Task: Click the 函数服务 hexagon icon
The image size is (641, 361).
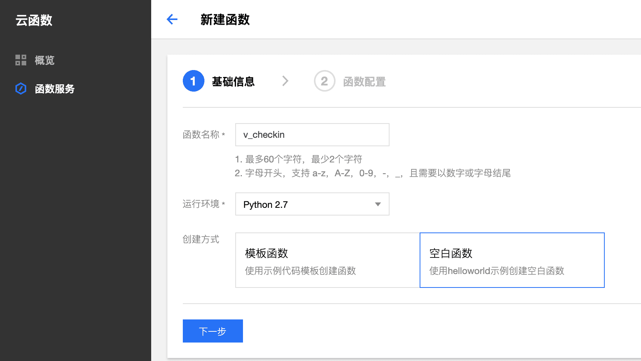Action: tap(21, 89)
